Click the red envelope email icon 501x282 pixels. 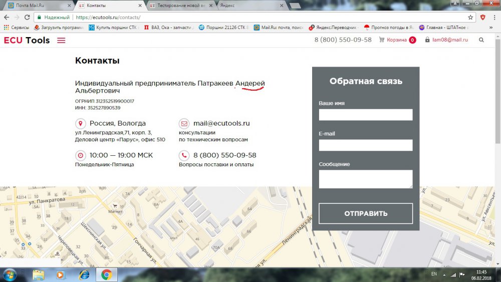coord(184,123)
